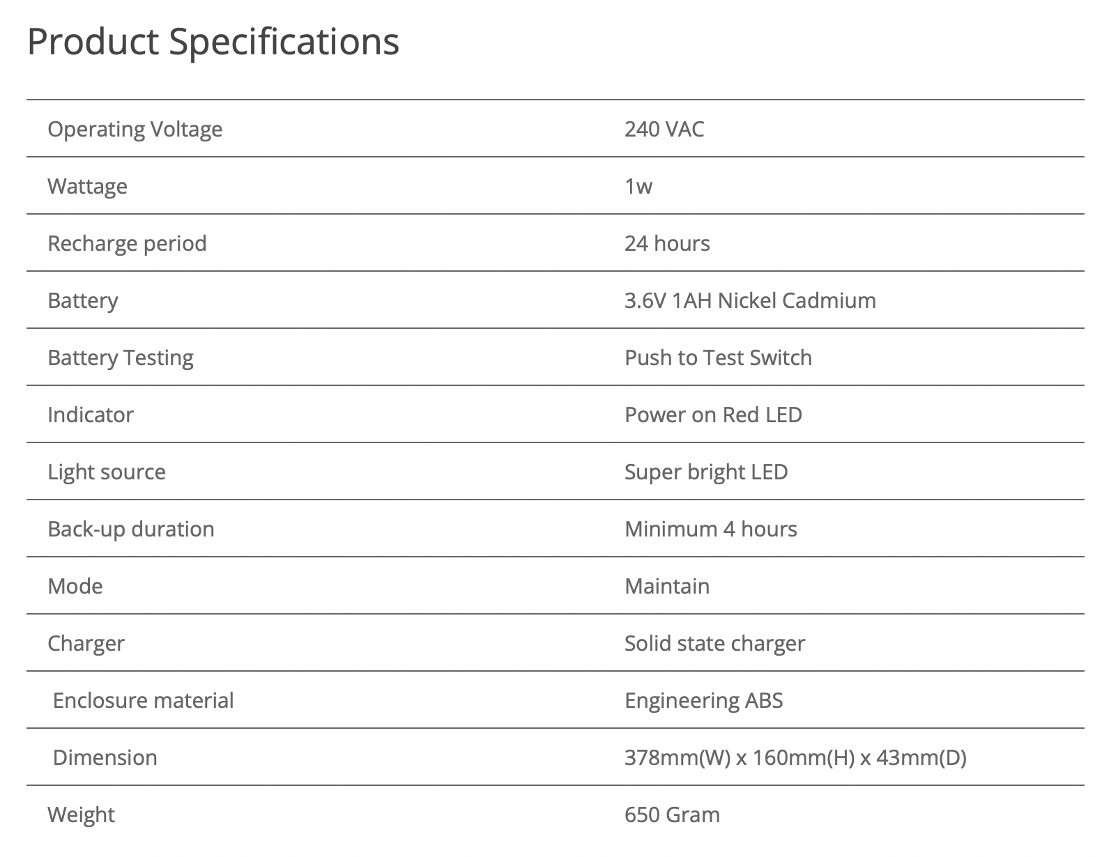Image resolution: width=1118 pixels, height=857 pixels.
Task: Click the Push to Test Switch value
Action: click(718, 357)
